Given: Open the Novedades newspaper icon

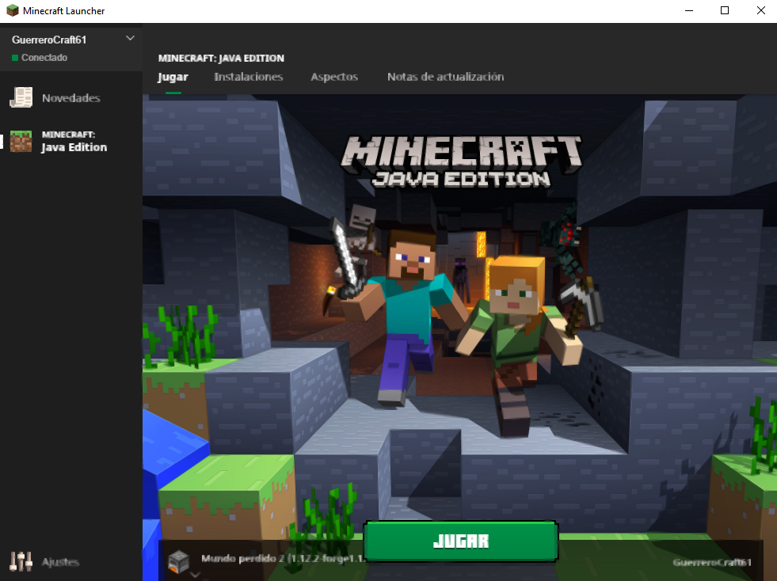Looking at the screenshot, I should click(21, 97).
